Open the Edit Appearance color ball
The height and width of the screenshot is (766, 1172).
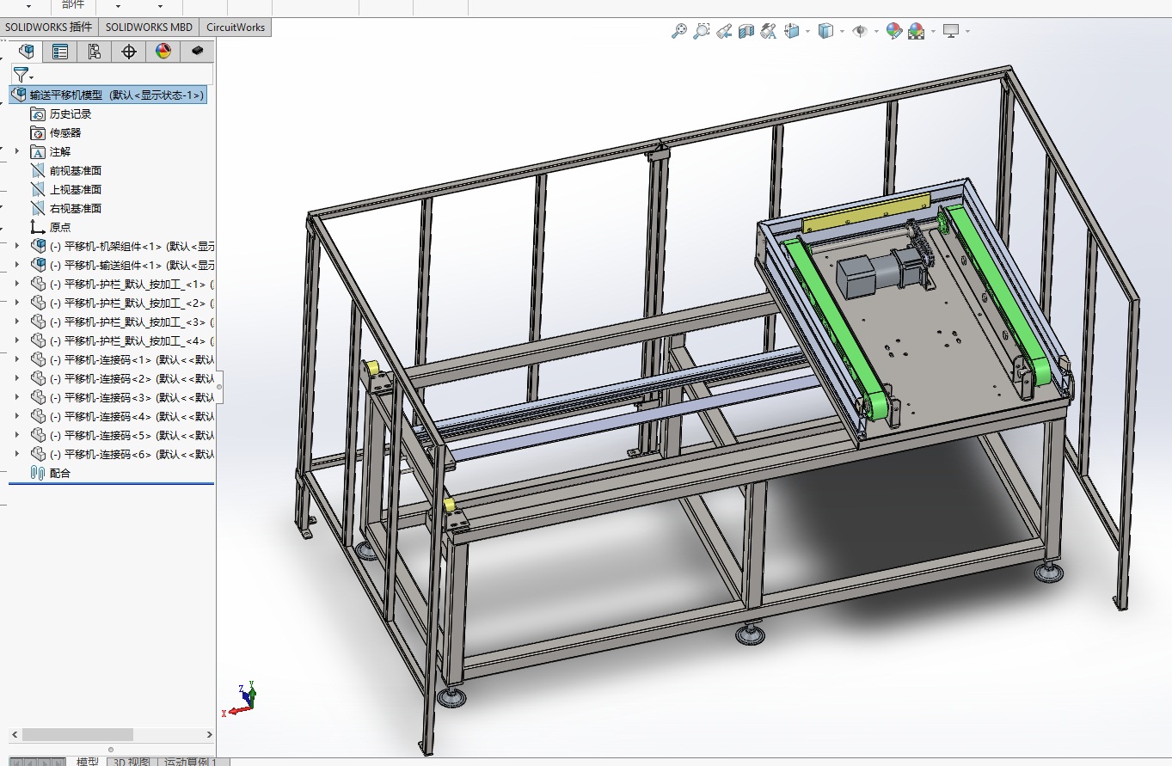(894, 31)
